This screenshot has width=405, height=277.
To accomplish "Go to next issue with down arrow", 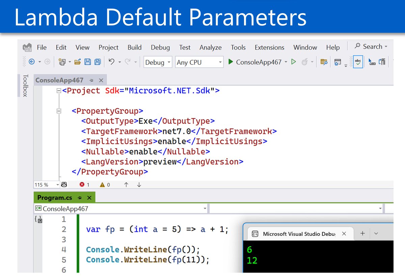I will [139, 185].
